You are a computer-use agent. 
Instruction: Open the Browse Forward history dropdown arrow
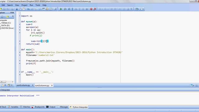tap(108, 9)
